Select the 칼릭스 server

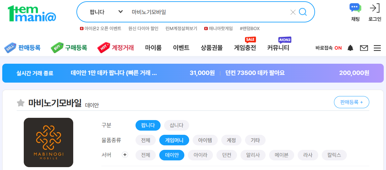click(334, 155)
